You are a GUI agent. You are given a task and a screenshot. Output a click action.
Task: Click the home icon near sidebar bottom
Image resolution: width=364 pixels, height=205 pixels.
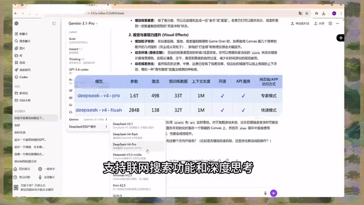point(15,169)
